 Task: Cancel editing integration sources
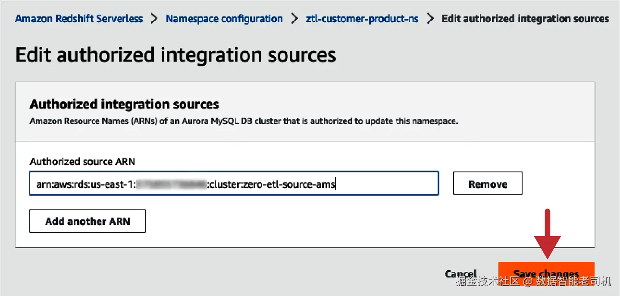point(460,274)
